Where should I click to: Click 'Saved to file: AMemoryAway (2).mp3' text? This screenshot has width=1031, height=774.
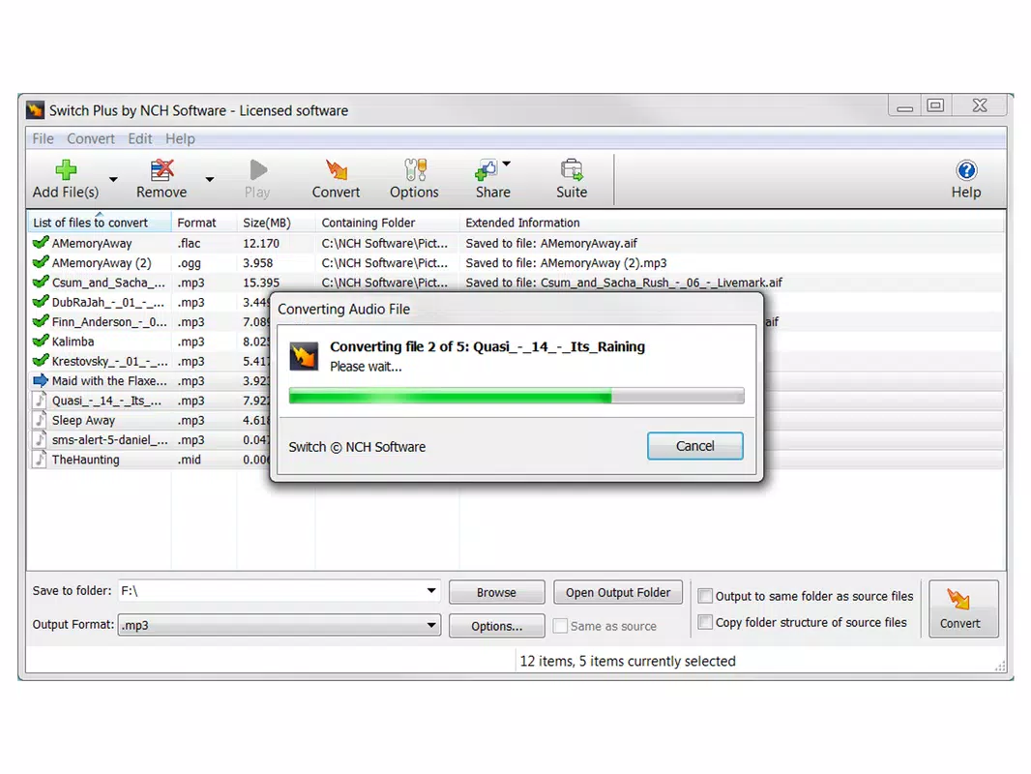pos(566,263)
